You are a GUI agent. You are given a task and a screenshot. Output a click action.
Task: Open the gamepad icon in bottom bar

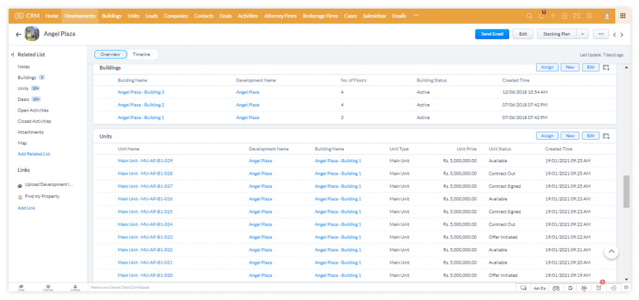pyautogui.click(x=556, y=288)
